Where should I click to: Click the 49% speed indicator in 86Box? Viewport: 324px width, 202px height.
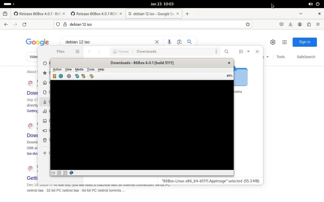(x=229, y=76)
